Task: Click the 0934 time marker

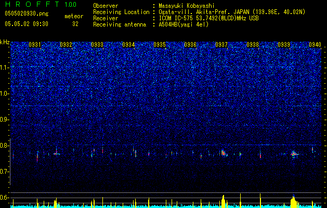Action: (128, 44)
